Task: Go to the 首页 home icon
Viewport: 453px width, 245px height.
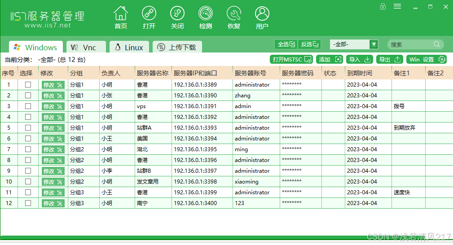Action: point(120,17)
